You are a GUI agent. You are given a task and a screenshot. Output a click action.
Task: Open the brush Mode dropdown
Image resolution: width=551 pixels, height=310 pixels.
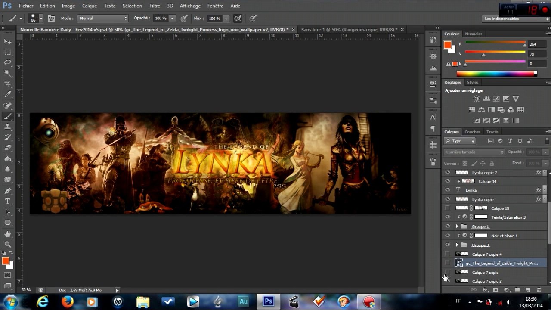click(103, 19)
